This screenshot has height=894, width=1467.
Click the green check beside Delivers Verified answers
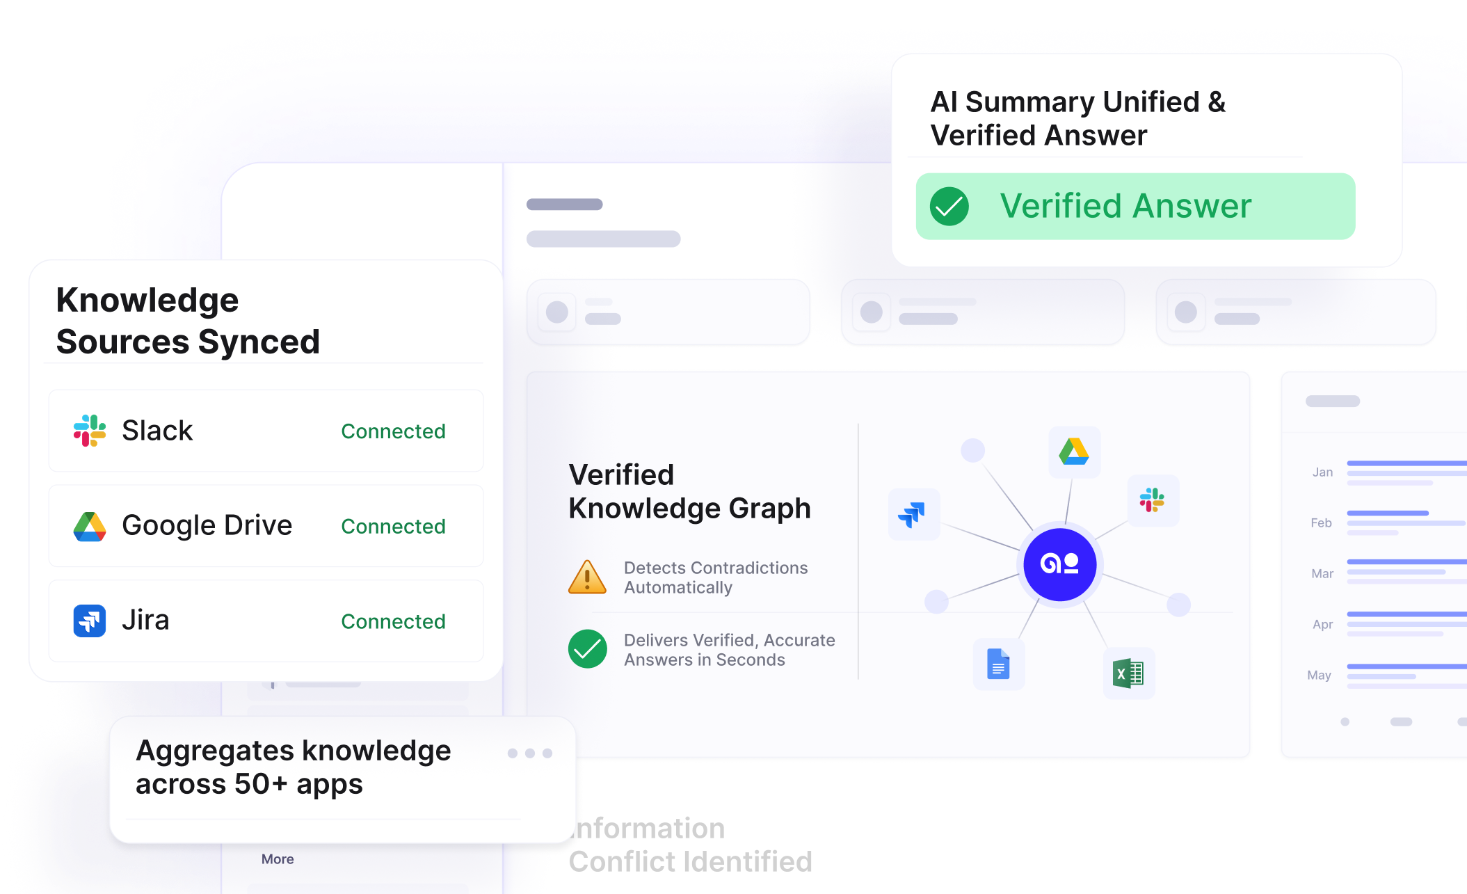(x=588, y=649)
